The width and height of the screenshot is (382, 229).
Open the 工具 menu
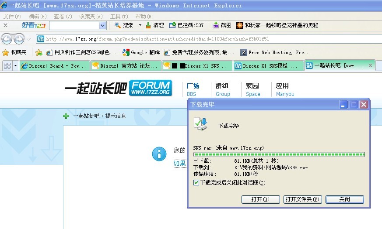119,17
